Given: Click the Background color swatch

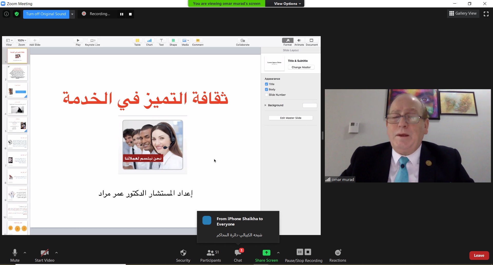Looking at the screenshot, I should (310, 105).
